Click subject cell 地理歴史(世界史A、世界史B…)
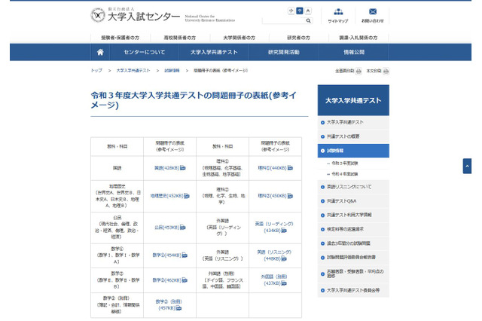The image size is (482, 321). point(117,196)
